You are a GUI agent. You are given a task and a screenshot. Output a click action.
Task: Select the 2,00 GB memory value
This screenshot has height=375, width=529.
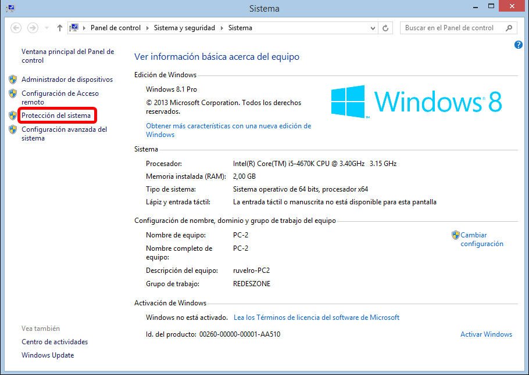coord(244,176)
